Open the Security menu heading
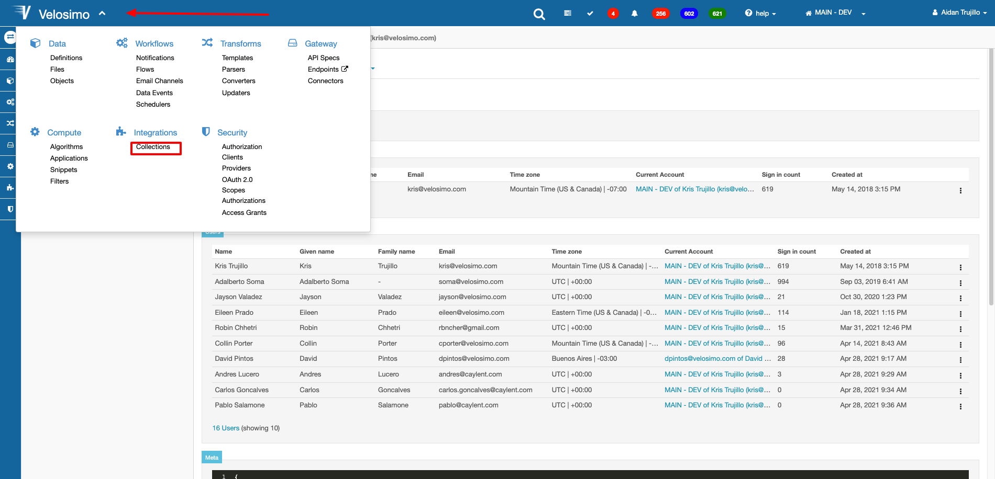Screen dimensions: 995x479 pyautogui.click(x=232, y=133)
